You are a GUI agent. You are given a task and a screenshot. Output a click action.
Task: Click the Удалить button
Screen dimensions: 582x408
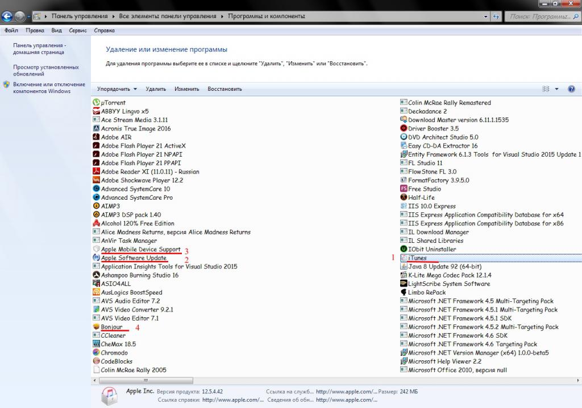(x=156, y=89)
